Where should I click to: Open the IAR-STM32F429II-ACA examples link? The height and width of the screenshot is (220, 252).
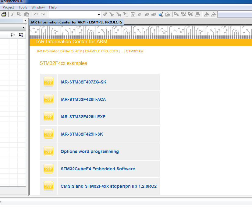(x=83, y=99)
